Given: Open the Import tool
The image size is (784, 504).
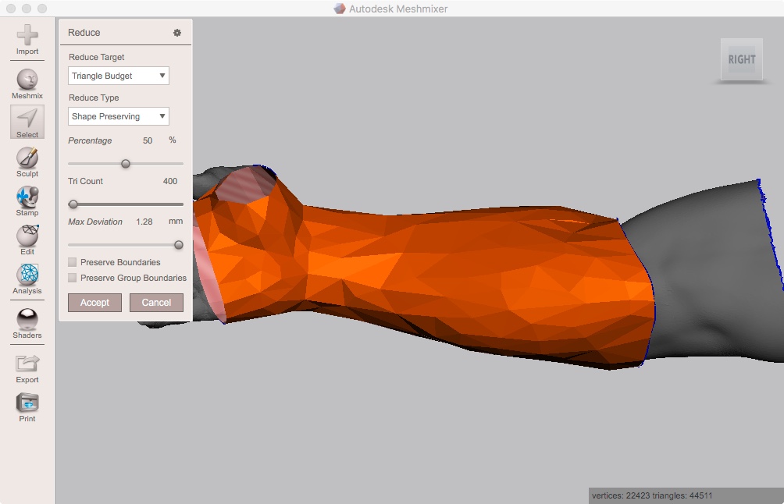Looking at the screenshot, I should point(27,37).
